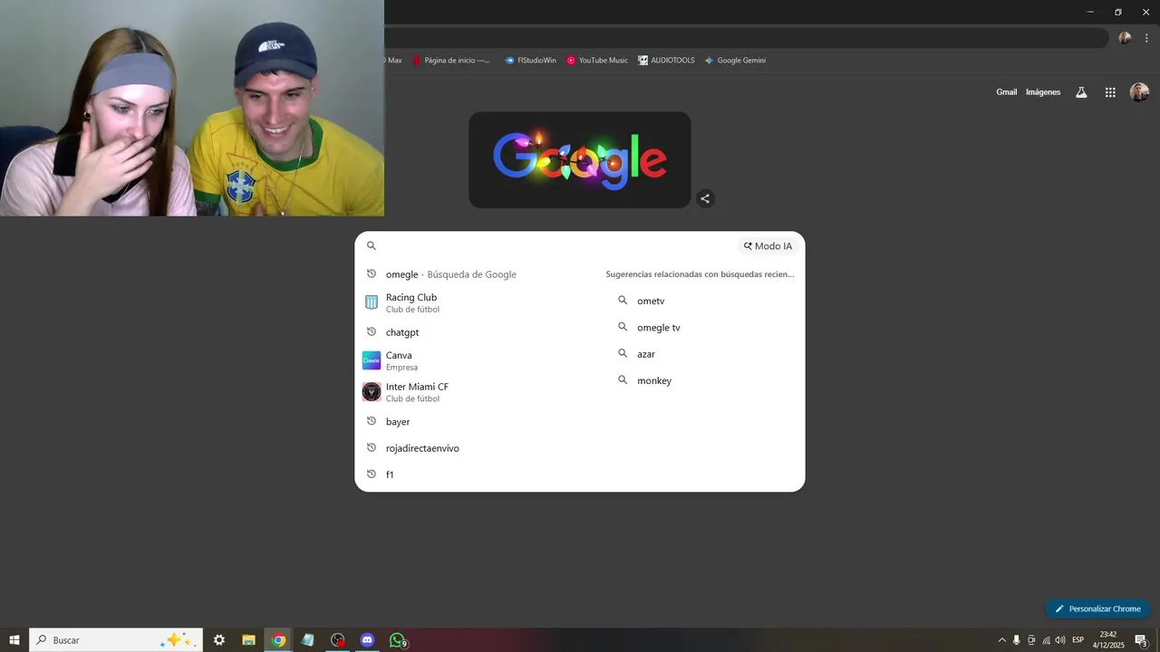Viewport: 1160px width, 652px height.
Task: Click history clock icon beside chatgpt
Action: coord(372,331)
